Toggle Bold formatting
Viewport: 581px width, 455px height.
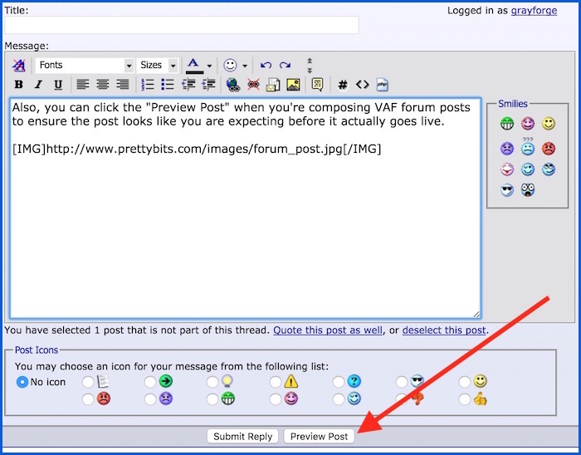[x=18, y=85]
